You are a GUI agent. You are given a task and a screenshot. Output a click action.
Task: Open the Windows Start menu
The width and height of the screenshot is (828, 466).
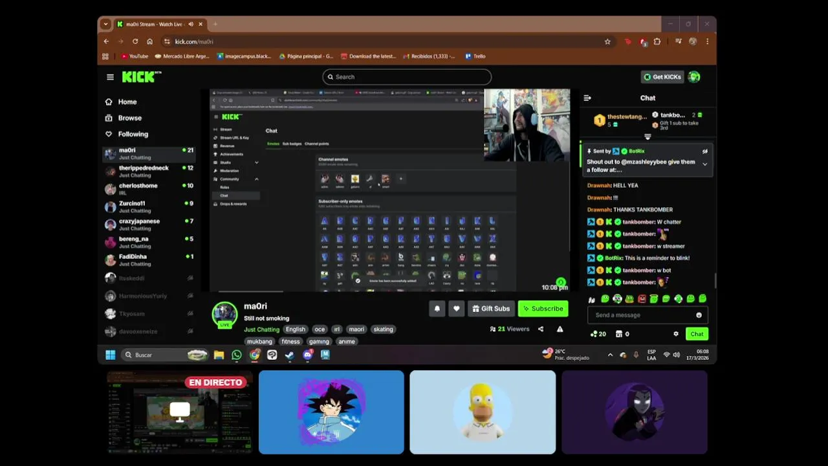(x=110, y=355)
